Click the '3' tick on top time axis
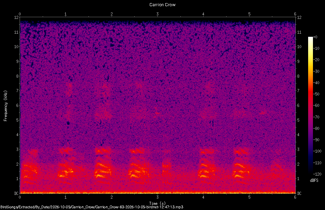325x210 pixels. tap(158, 14)
